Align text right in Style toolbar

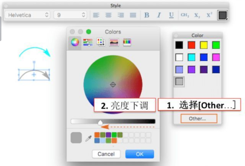(x=121, y=15)
